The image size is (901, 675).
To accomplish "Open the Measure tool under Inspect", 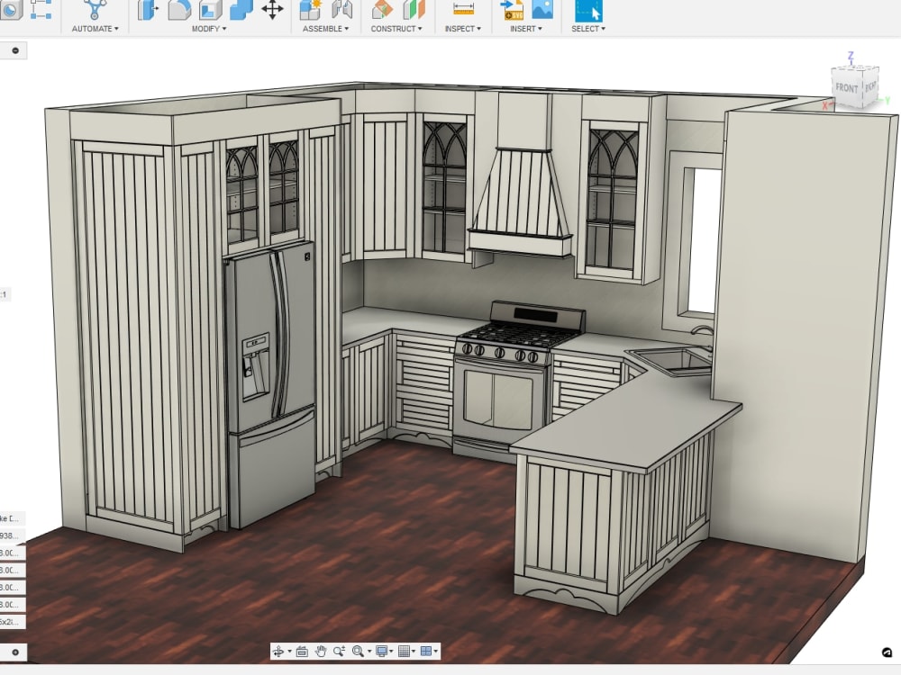I will point(462,11).
